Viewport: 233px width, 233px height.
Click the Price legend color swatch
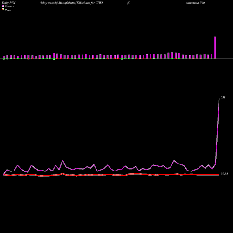pos(3,9)
